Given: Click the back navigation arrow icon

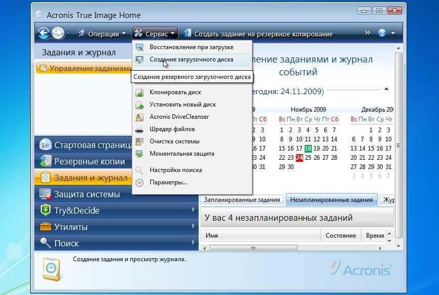Looking at the screenshot, I should pyautogui.click(x=44, y=33).
